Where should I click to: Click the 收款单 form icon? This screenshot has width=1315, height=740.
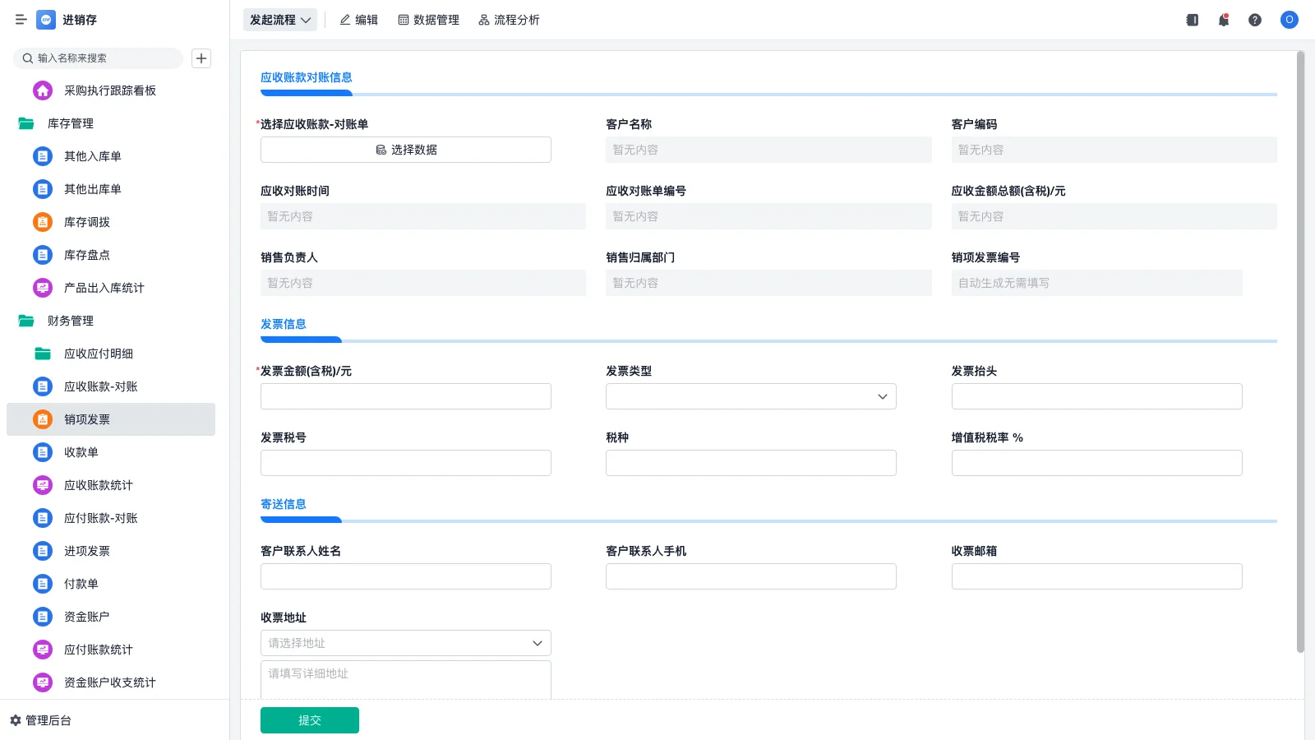click(43, 452)
